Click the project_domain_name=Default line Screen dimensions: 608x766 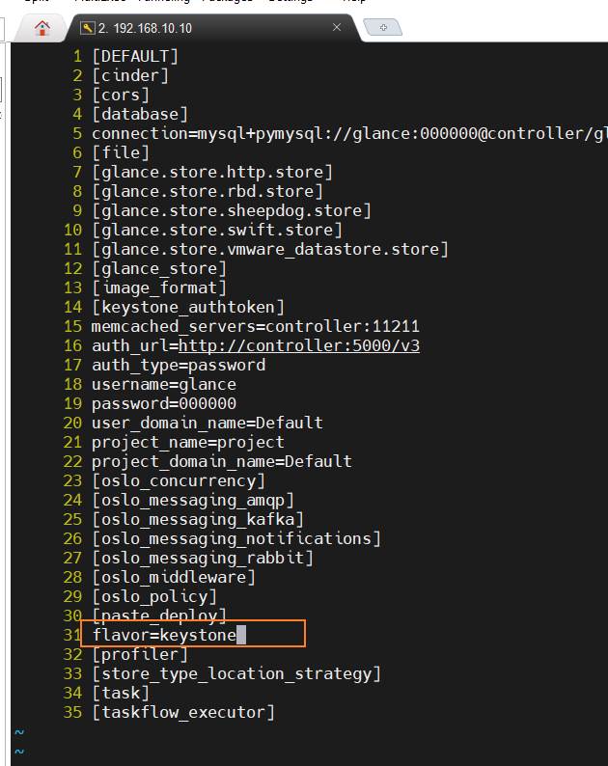coord(222,462)
